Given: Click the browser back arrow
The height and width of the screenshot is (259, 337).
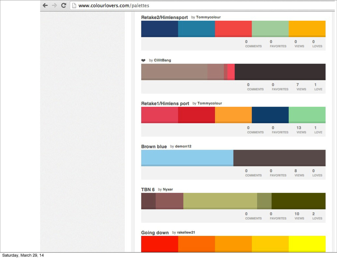Looking at the screenshot, I should coord(45,5).
